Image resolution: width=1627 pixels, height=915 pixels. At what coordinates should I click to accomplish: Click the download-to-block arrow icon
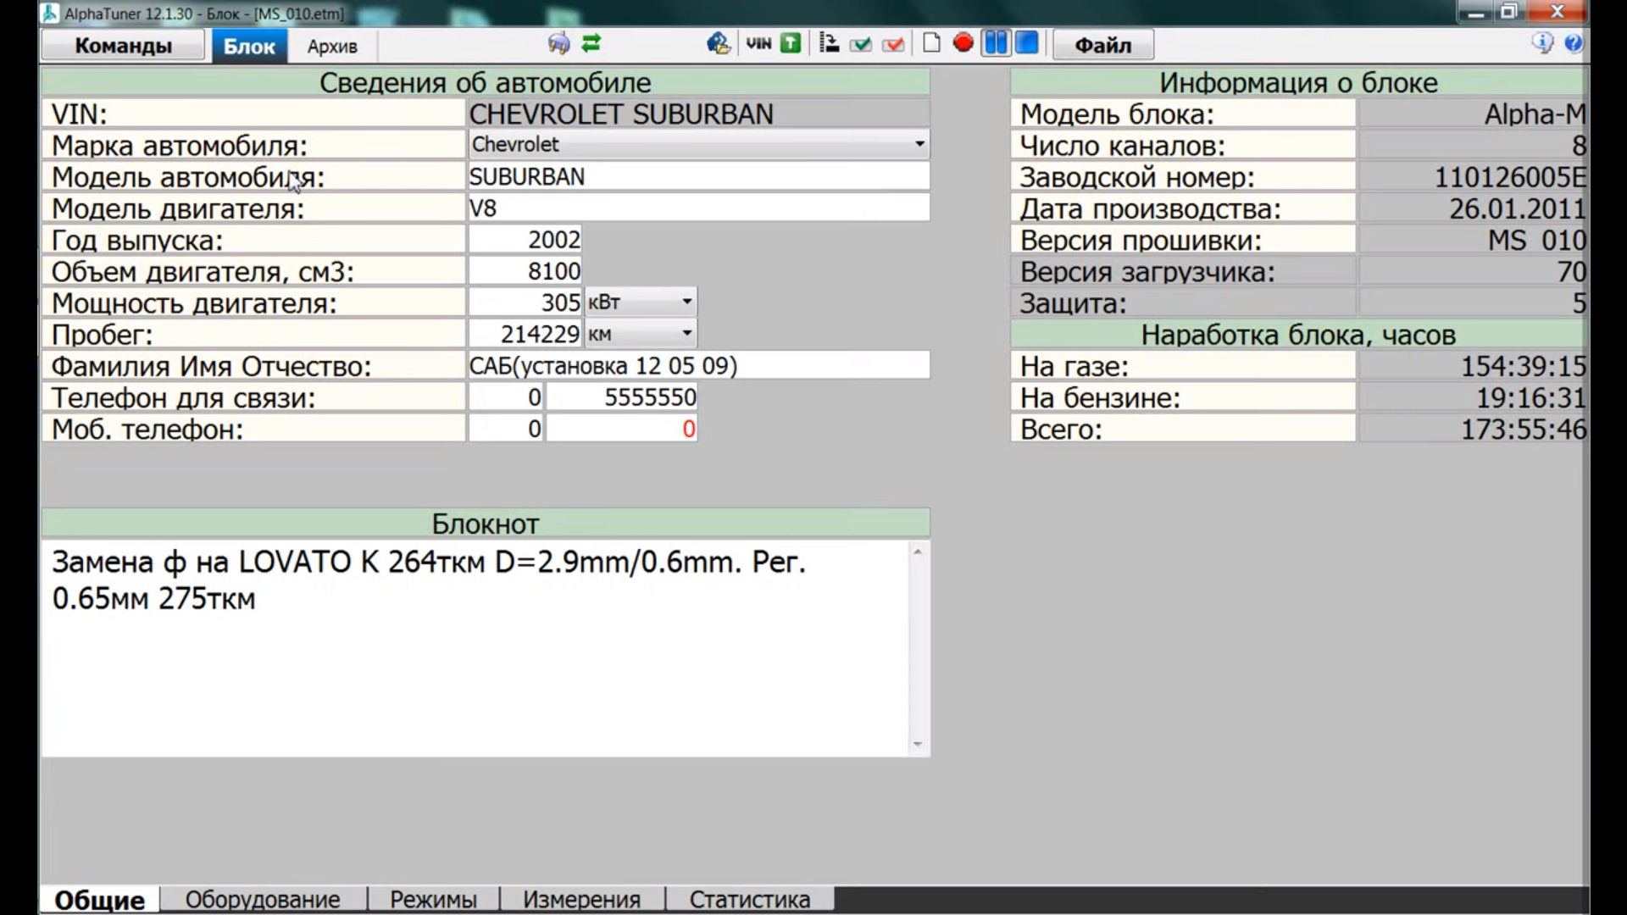[829, 43]
